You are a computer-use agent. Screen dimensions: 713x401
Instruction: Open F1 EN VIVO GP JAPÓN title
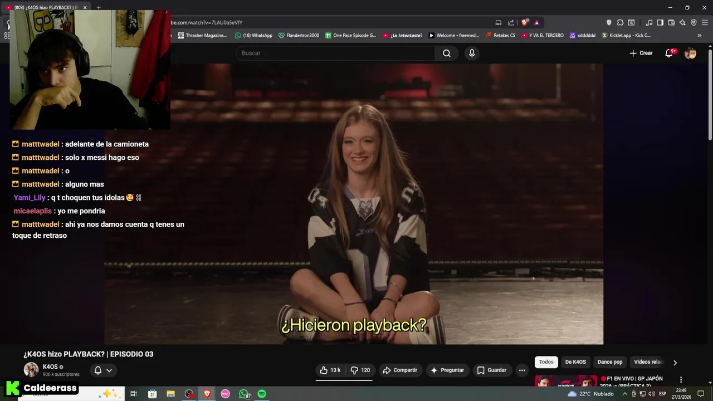pos(632,382)
